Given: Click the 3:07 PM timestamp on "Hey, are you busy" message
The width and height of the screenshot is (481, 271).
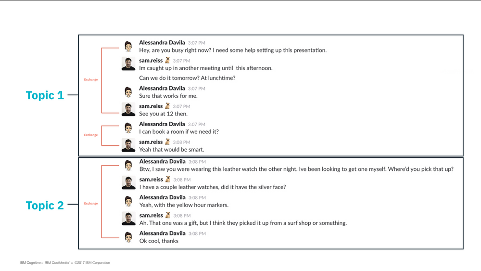Looking at the screenshot, I should pos(196,43).
